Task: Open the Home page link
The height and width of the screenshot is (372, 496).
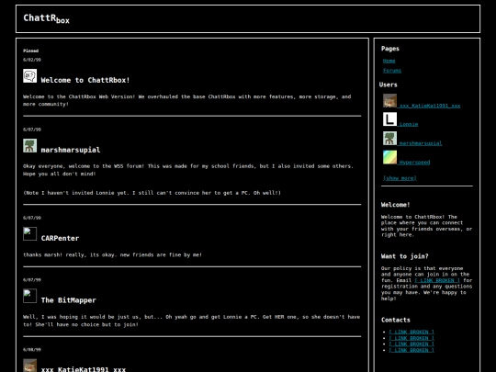Action: 389,61
